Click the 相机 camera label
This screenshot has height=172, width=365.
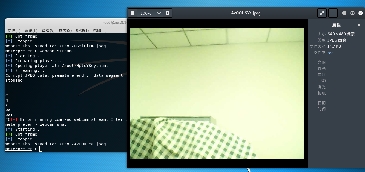[321, 93]
